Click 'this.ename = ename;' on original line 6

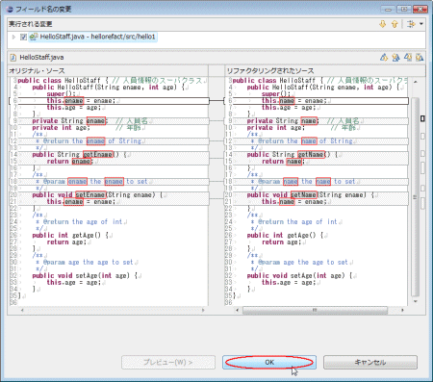pos(81,101)
